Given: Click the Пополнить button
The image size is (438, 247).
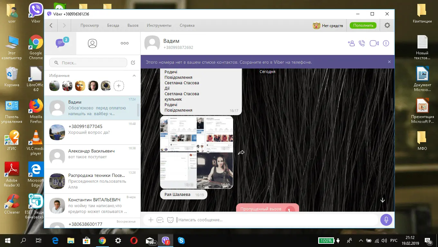Looking at the screenshot, I should point(363,25).
